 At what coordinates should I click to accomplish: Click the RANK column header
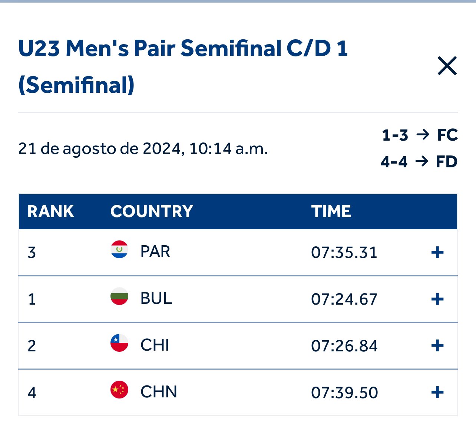tap(51, 211)
